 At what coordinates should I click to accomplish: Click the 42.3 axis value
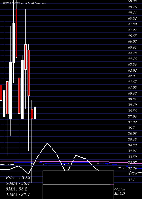pyautogui.click(x=131, y=76)
